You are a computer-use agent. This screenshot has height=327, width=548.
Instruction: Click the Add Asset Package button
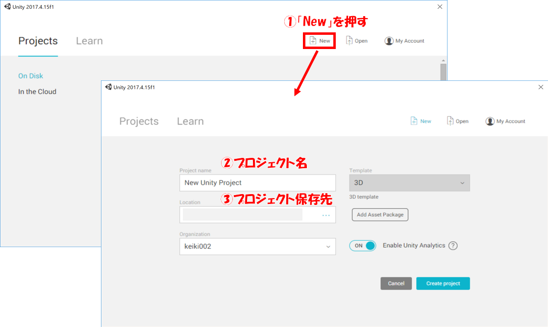pyautogui.click(x=380, y=215)
